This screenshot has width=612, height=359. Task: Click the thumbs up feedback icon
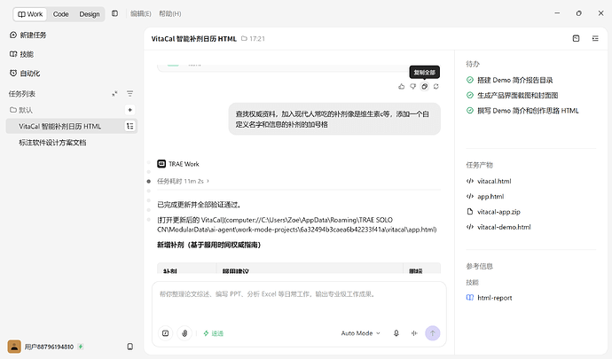401,87
